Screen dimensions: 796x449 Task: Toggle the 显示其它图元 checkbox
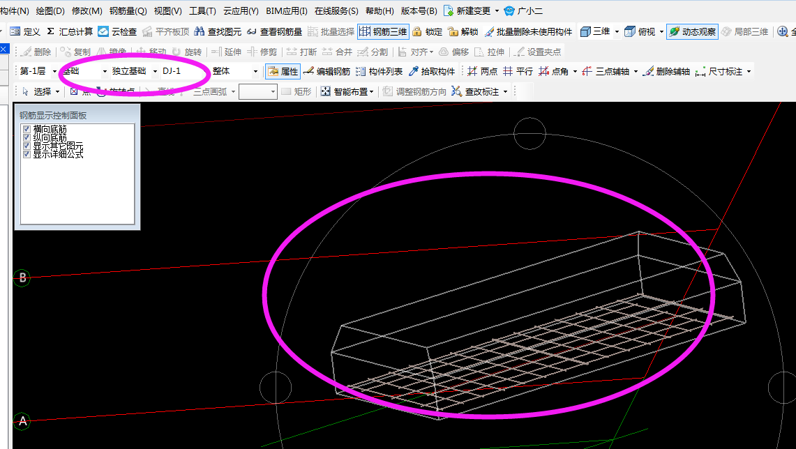pyautogui.click(x=27, y=146)
